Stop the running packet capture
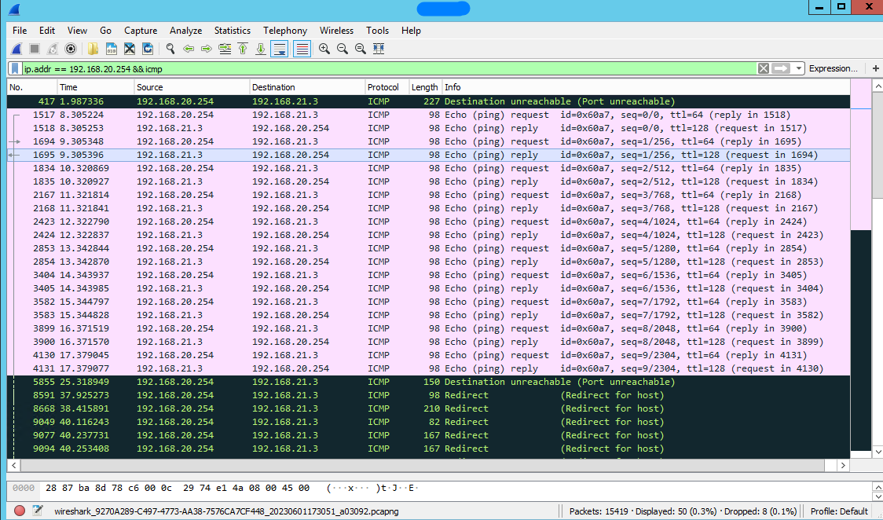 [35, 49]
